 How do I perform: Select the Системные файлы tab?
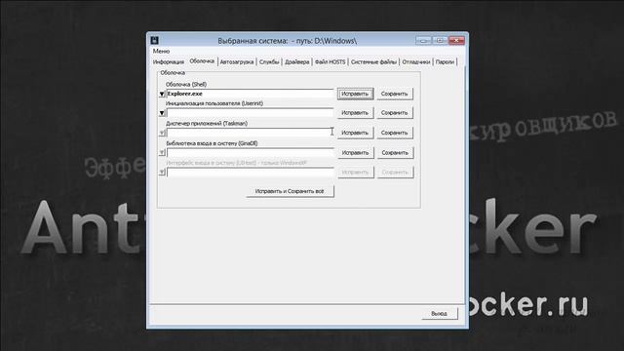tap(373, 62)
